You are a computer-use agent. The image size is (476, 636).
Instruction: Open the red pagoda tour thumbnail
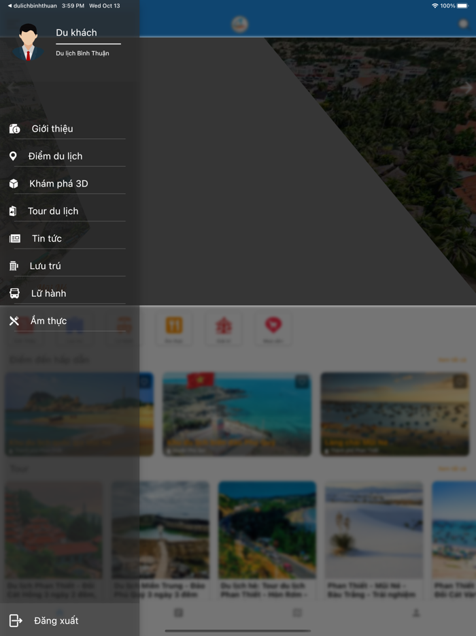(54, 530)
